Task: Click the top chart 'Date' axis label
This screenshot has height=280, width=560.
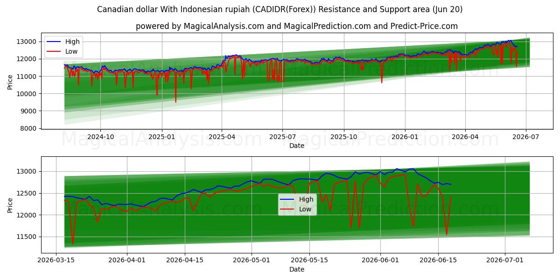Action: click(297, 146)
